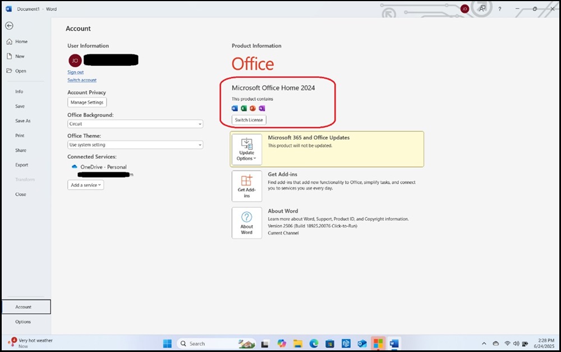Expand the Office Theme dropdown
This screenshot has height=352, width=561.
click(x=135, y=144)
